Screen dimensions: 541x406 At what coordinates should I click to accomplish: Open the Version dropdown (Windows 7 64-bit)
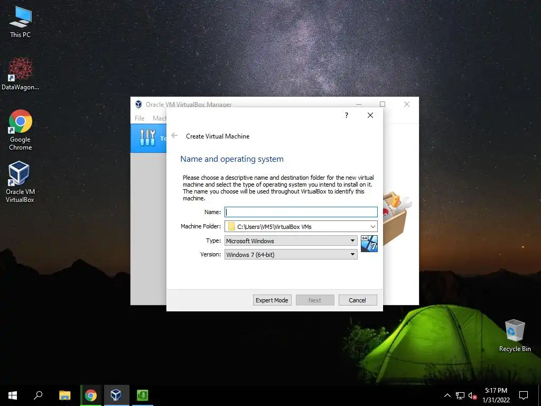291,254
